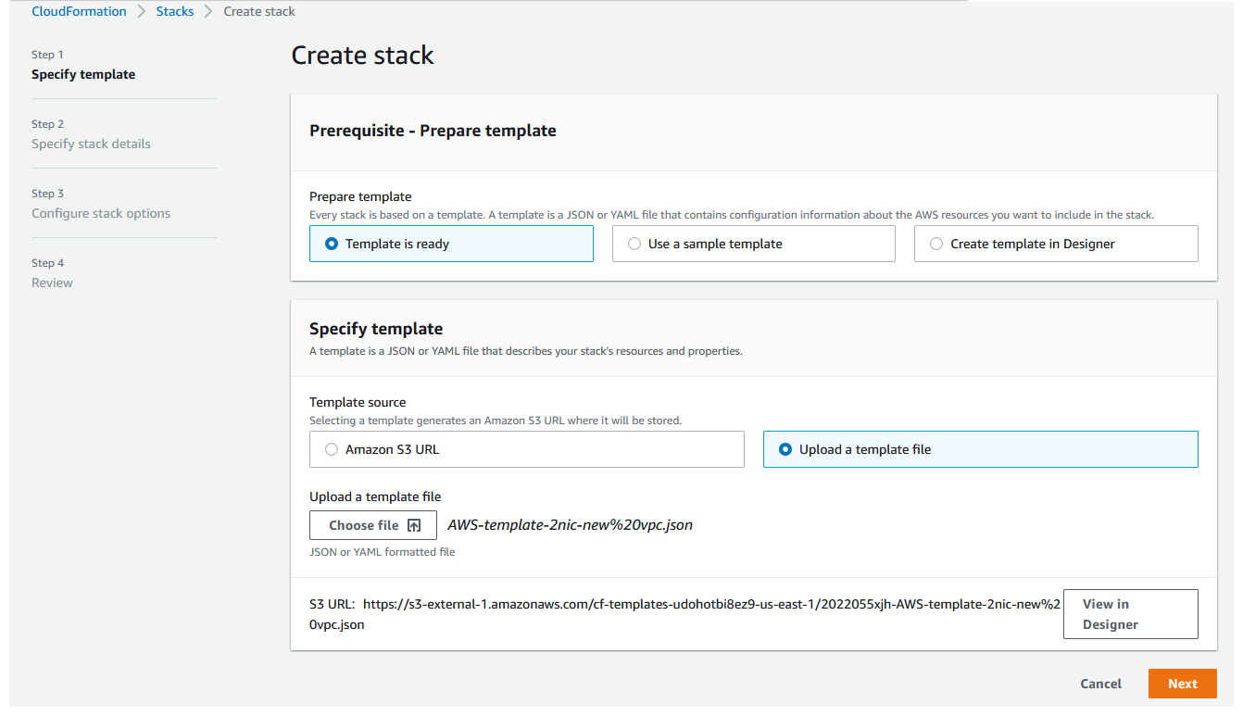Click the Template source label
1243x716 pixels.
[x=358, y=402]
